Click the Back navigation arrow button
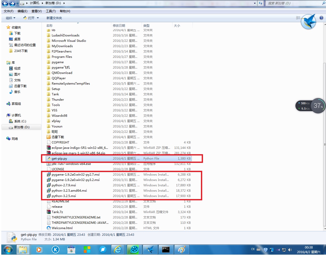This screenshot has width=326, height=261. [x=5, y=3]
